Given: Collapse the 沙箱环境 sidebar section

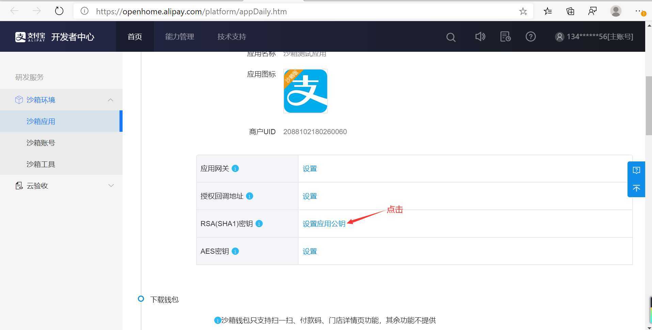Looking at the screenshot, I should click(x=111, y=99).
